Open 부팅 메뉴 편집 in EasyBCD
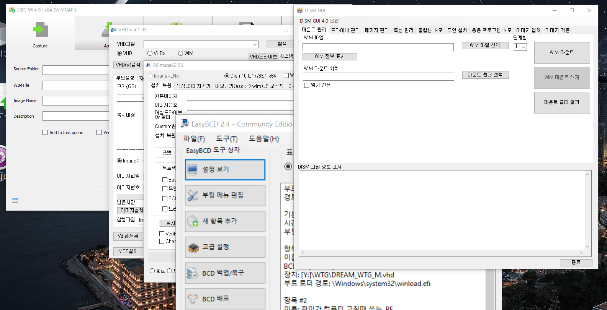Screen dimensions: 607x310 coord(225,195)
